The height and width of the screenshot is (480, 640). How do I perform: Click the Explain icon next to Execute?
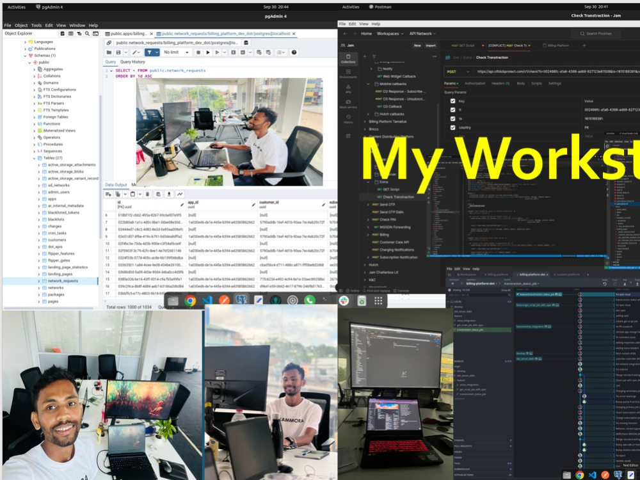(217, 52)
